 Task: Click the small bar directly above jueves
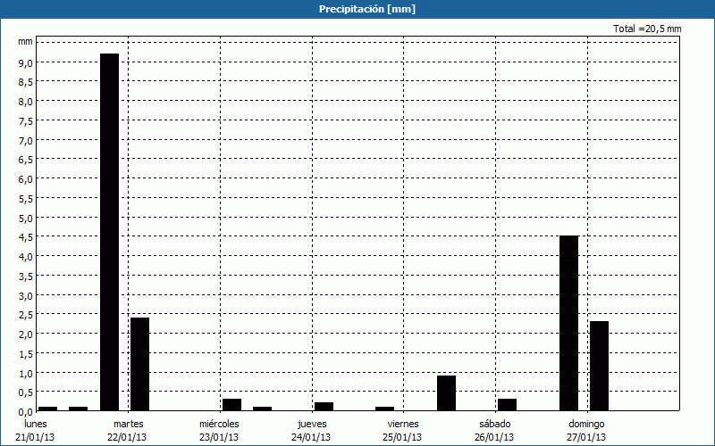coord(324,407)
